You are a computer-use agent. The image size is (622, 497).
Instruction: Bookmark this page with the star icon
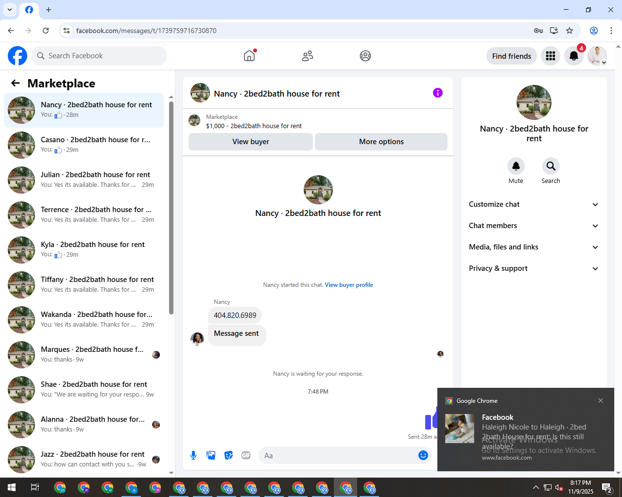click(570, 31)
